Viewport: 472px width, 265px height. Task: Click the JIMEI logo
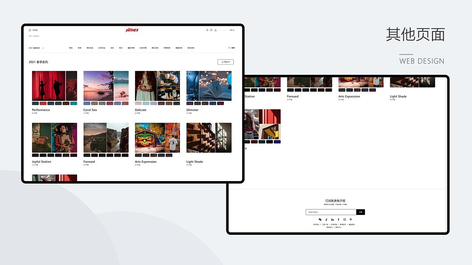point(132,30)
